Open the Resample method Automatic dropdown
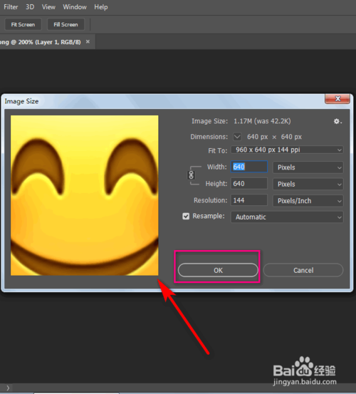356x394 pixels. point(287,217)
